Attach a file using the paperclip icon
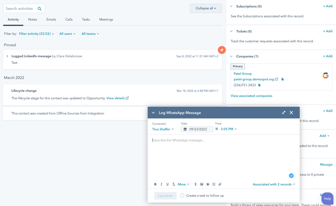This screenshot has height=206, width=336. [220, 184]
